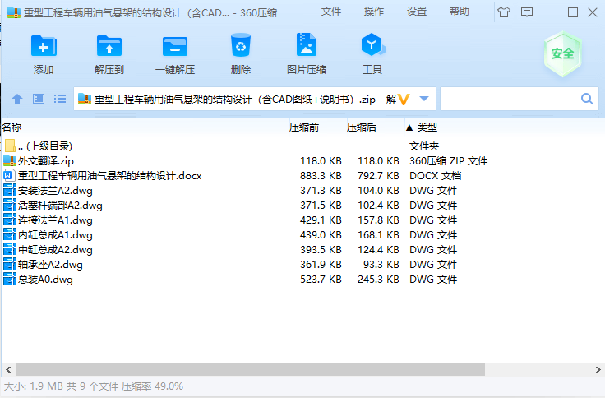Viewport: 605px width, 398px height.
Task: Expand the path bar dropdown arrow
Action: click(424, 99)
